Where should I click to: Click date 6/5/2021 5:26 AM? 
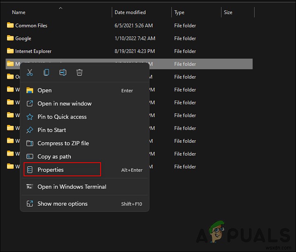click(134, 26)
